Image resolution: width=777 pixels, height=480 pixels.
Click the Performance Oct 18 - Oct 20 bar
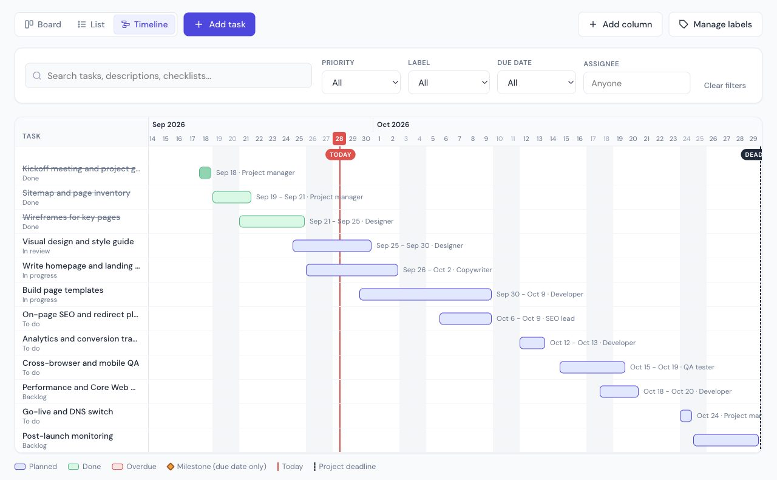click(619, 391)
